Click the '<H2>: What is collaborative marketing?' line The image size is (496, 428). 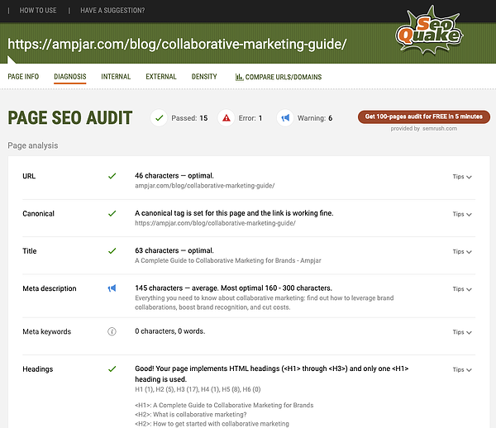(191, 415)
